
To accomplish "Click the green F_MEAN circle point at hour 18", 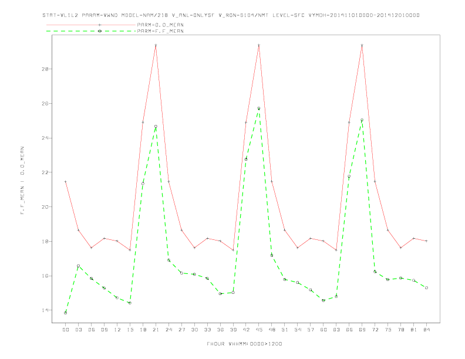I will (x=143, y=184).
